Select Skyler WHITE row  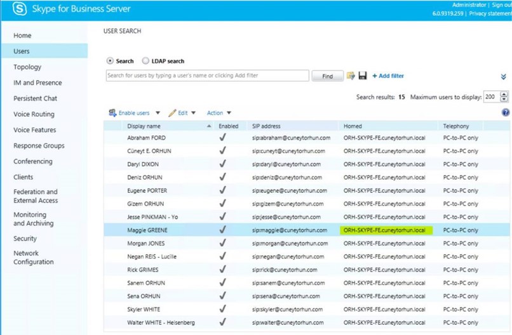[307, 309]
